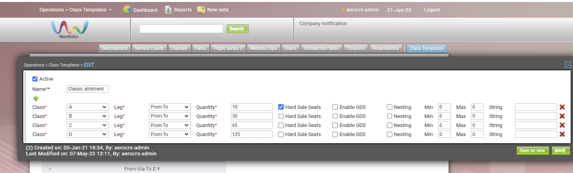Open Leg From-To dropdown for Class B

pos(170,116)
